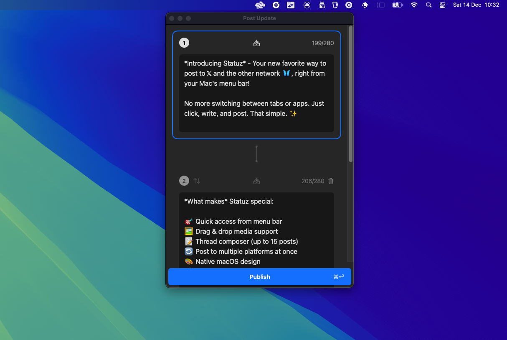
Task: Focus the second post text field
Action: (x=256, y=230)
